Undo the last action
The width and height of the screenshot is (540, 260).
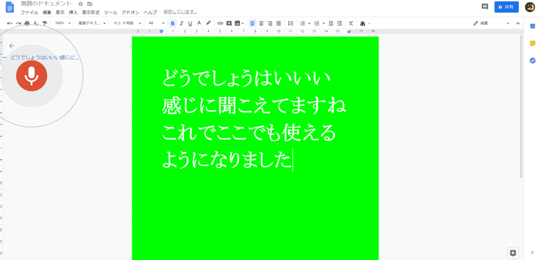tap(10, 23)
